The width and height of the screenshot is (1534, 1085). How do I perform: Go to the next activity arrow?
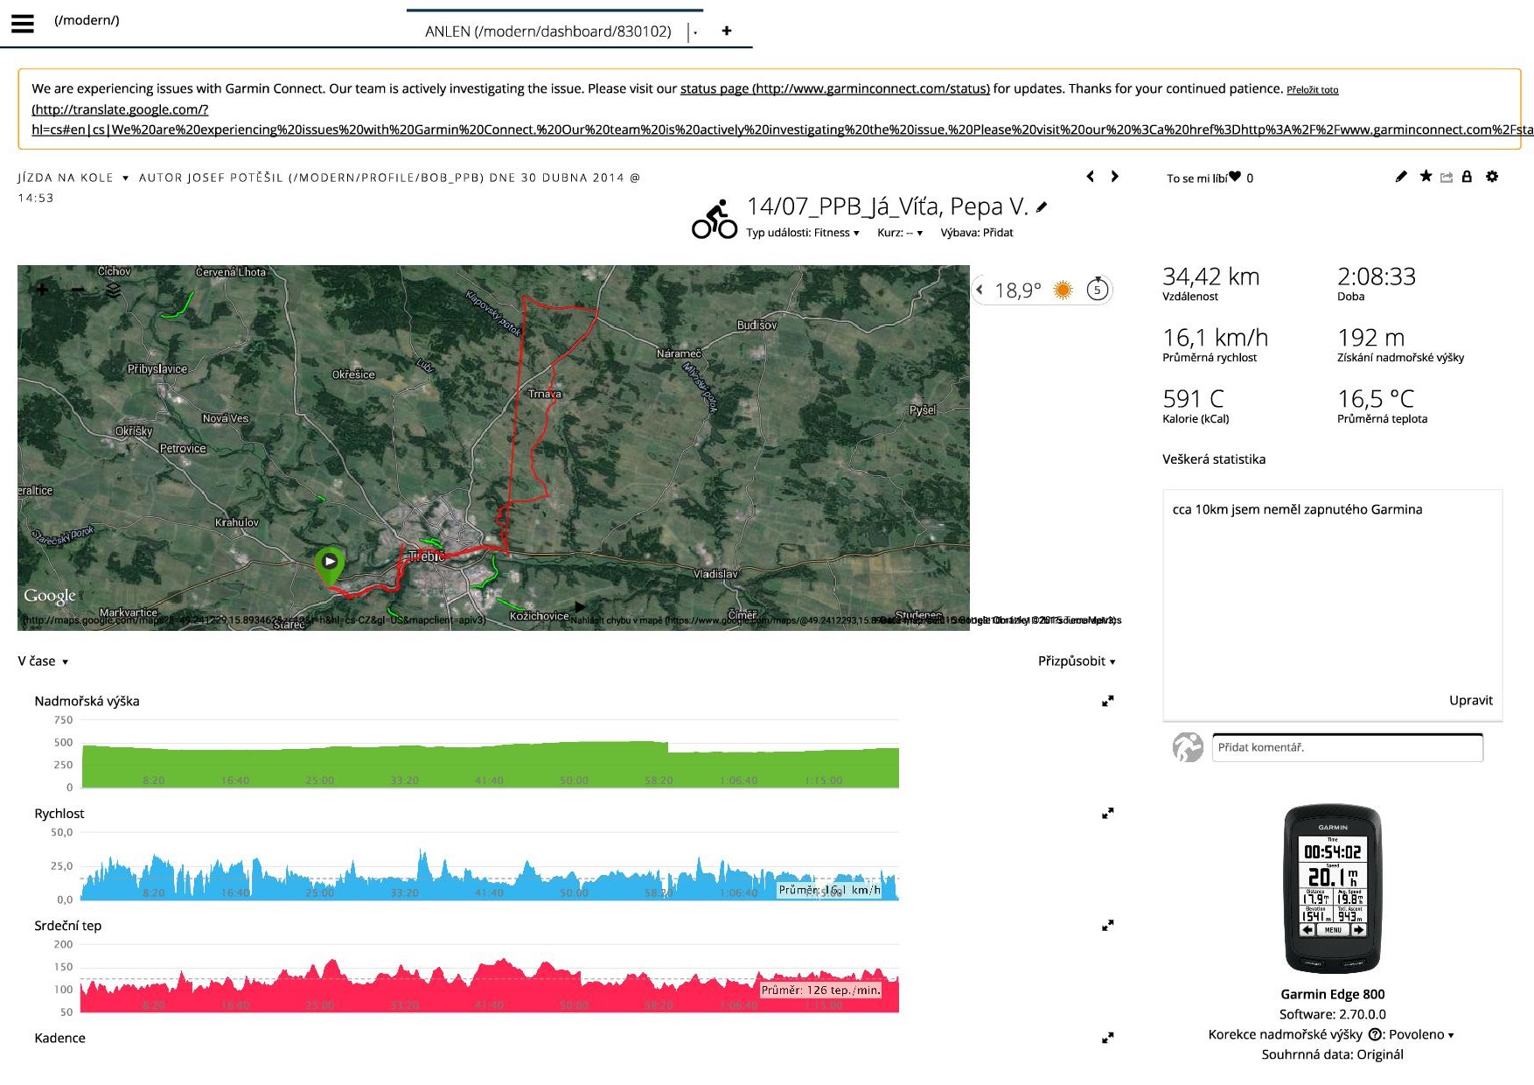1114,177
